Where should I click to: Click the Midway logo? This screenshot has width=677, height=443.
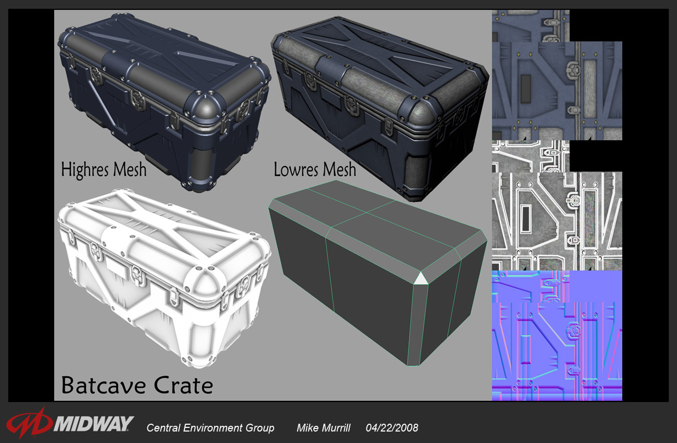(70, 423)
